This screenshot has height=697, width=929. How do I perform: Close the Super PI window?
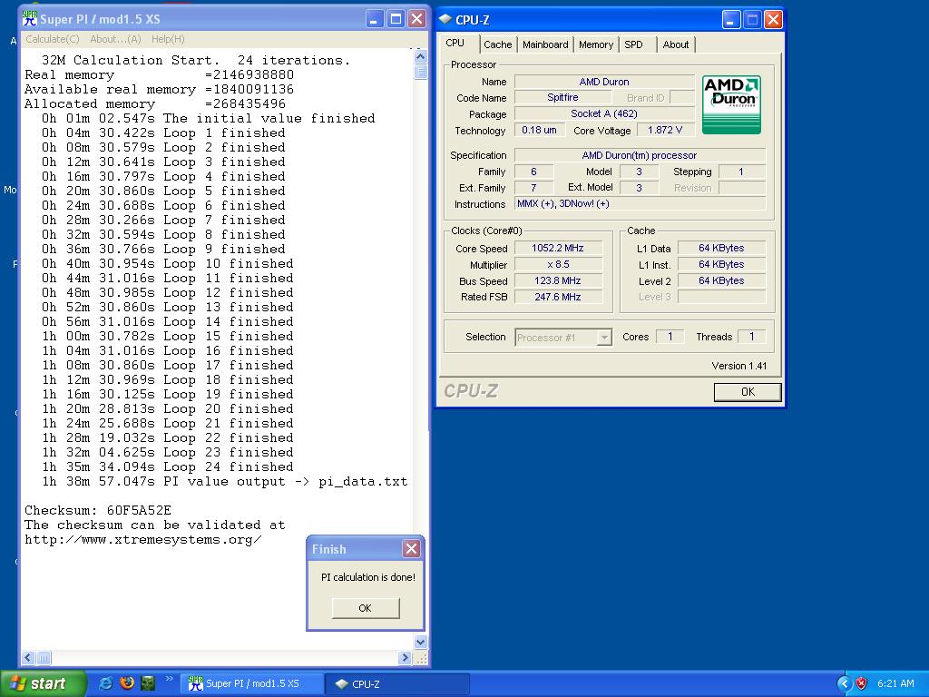point(417,19)
